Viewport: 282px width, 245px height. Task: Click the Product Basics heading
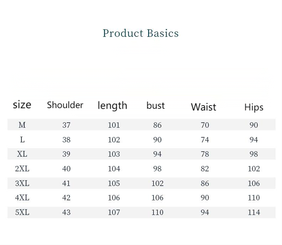141,33
